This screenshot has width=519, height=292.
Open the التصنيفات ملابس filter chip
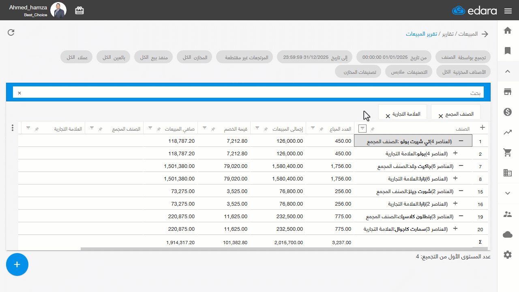coord(409,72)
